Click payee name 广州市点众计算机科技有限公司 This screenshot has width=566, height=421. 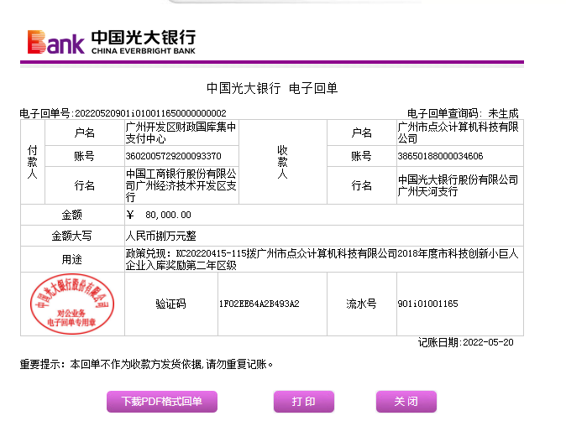click(x=458, y=133)
